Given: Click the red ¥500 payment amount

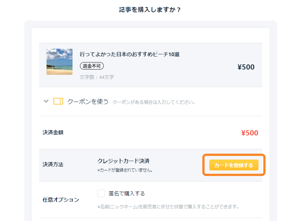Looking at the screenshot, I should [x=250, y=133].
